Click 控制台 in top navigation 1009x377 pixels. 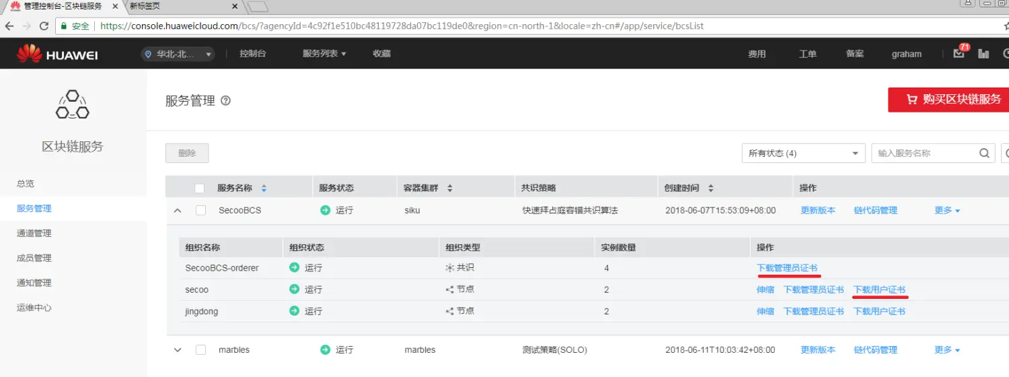point(253,54)
